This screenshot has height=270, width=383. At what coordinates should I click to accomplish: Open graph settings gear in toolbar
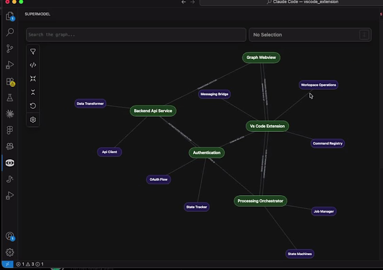point(33,119)
